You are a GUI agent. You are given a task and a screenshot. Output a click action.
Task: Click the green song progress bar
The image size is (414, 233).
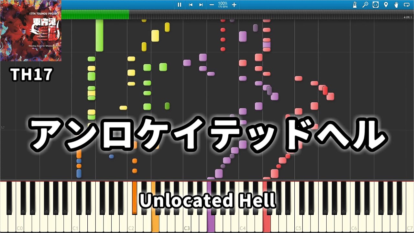95,15
